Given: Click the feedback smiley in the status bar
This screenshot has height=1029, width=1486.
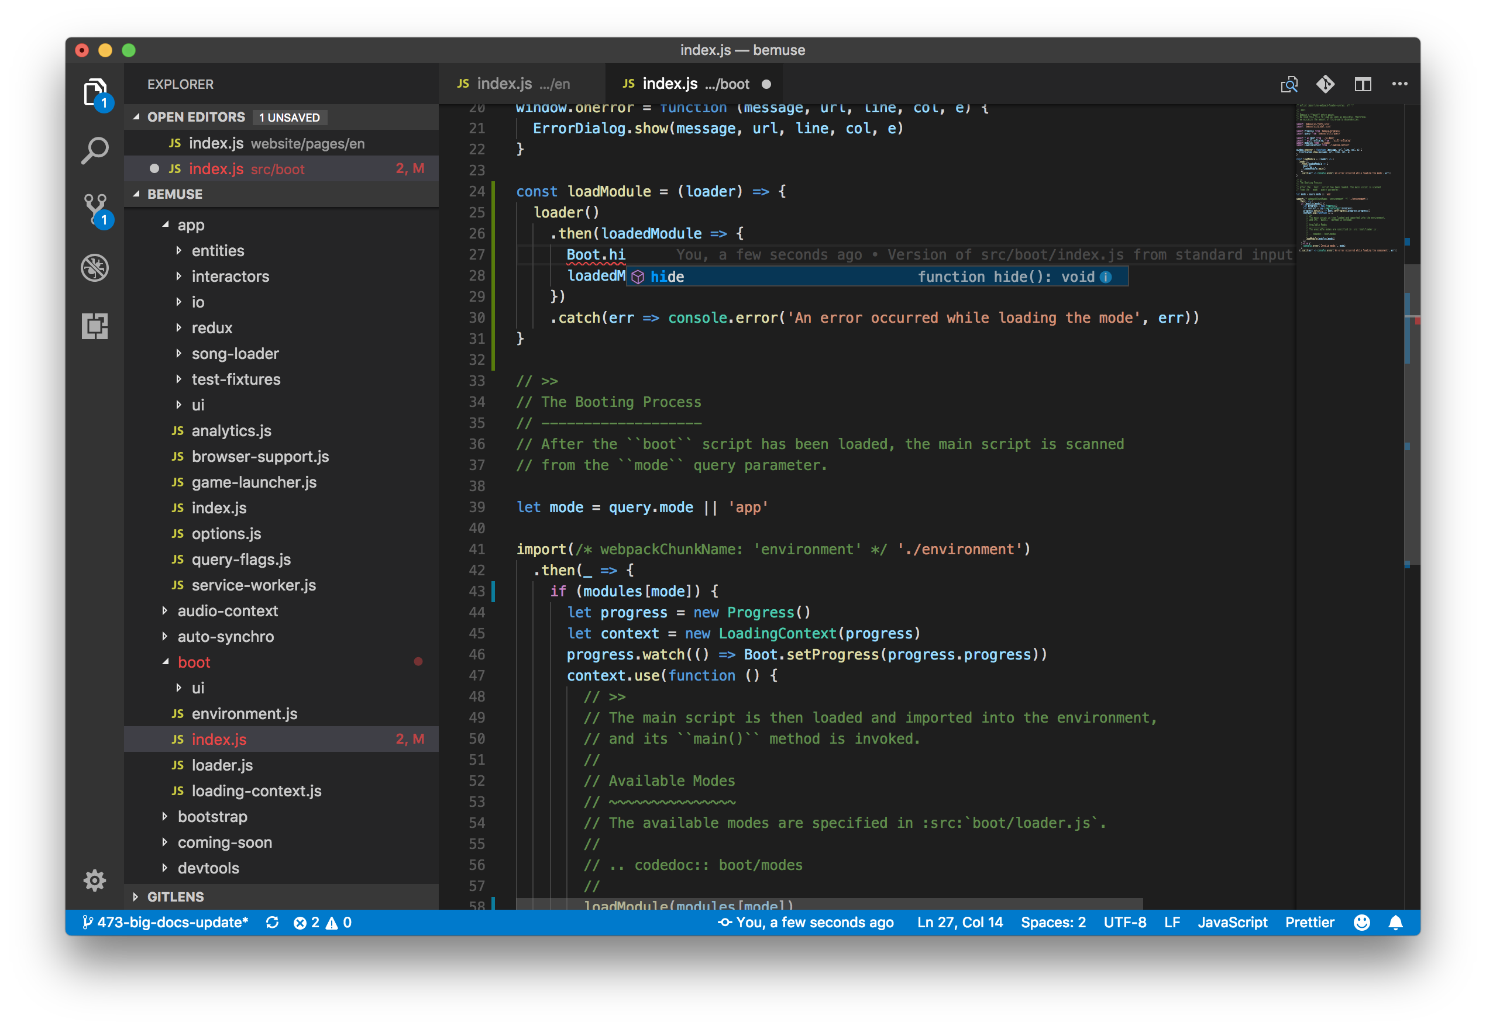Looking at the screenshot, I should click(x=1362, y=922).
